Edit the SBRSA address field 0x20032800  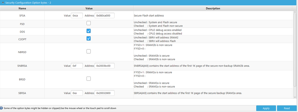coord(104,93)
